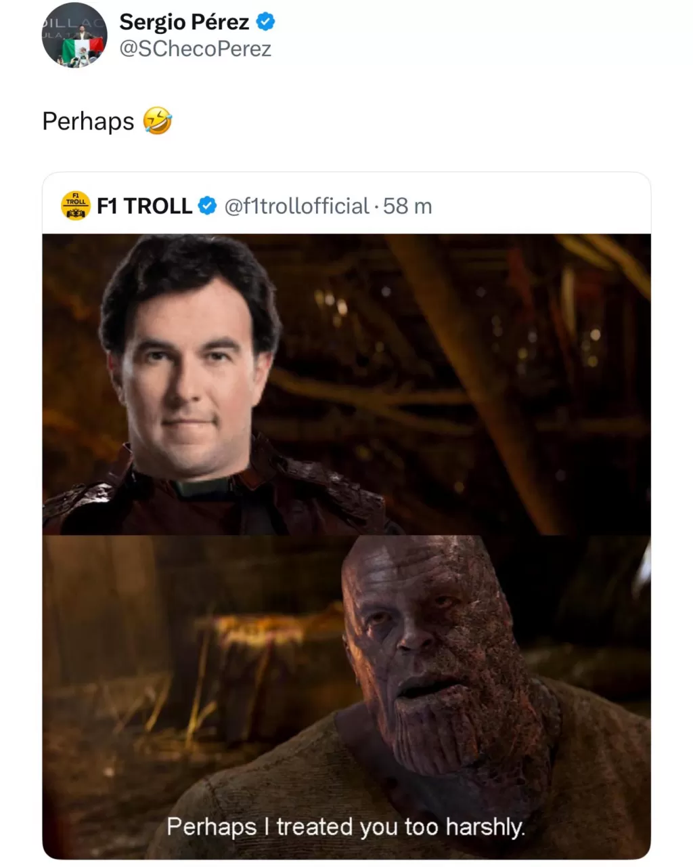Click the blue verified badge beside Sergio Pérez
Screen dimensions: 693x867
pos(265,22)
